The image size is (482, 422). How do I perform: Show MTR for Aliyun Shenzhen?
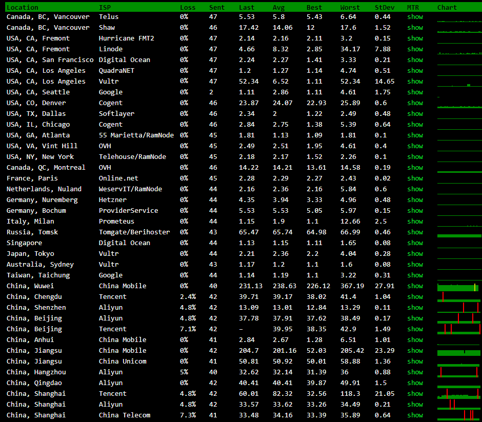[415, 307]
